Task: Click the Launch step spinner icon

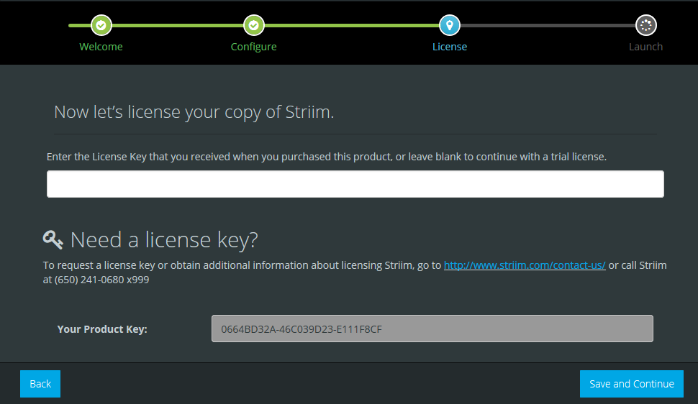Action: tap(646, 25)
